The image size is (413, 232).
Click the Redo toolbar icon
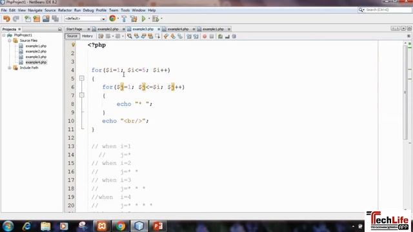click(x=16, y=19)
